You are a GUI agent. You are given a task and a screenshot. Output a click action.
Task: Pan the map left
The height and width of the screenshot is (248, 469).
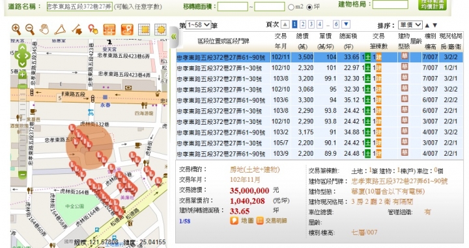18,56
